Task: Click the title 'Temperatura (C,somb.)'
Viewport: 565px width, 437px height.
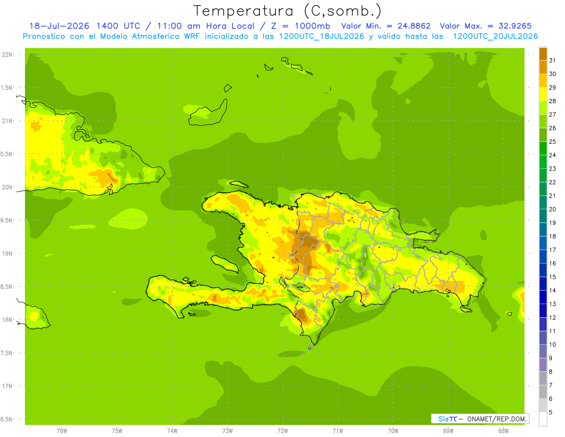Action: click(288, 11)
